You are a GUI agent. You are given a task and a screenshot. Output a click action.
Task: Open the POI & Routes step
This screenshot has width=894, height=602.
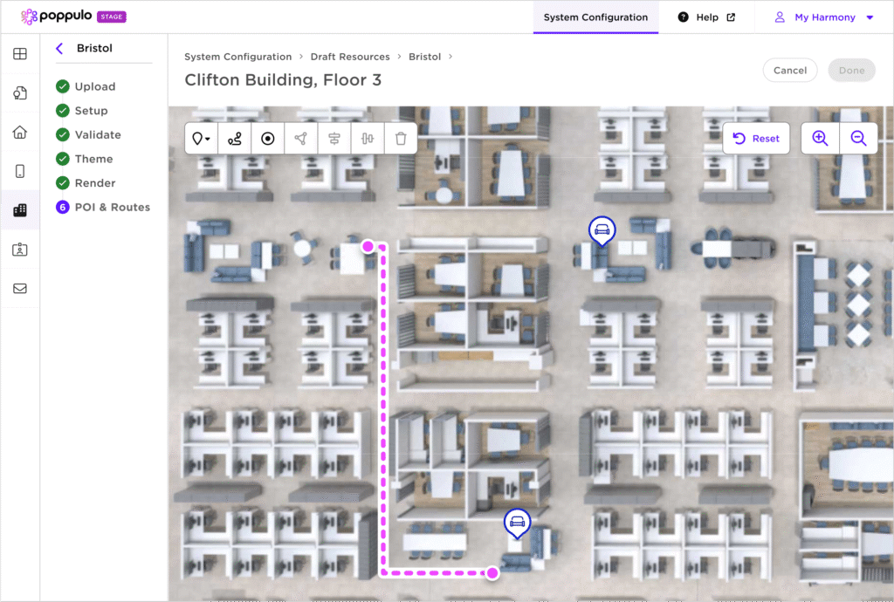pos(112,207)
